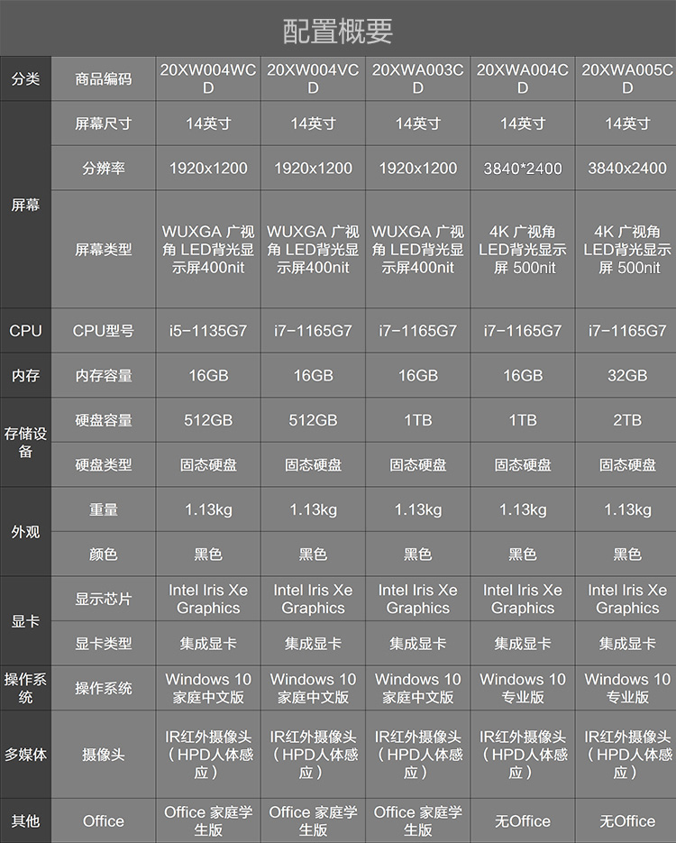
Task: Click the 显卡类型 row label
Action: coord(103,643)
